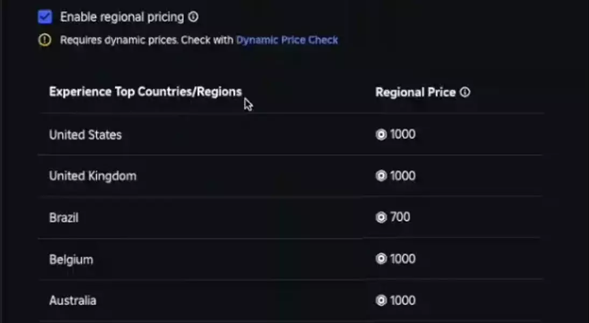Select the Brazil row label
Screen dimensions: 589x323
click(63, 217)
